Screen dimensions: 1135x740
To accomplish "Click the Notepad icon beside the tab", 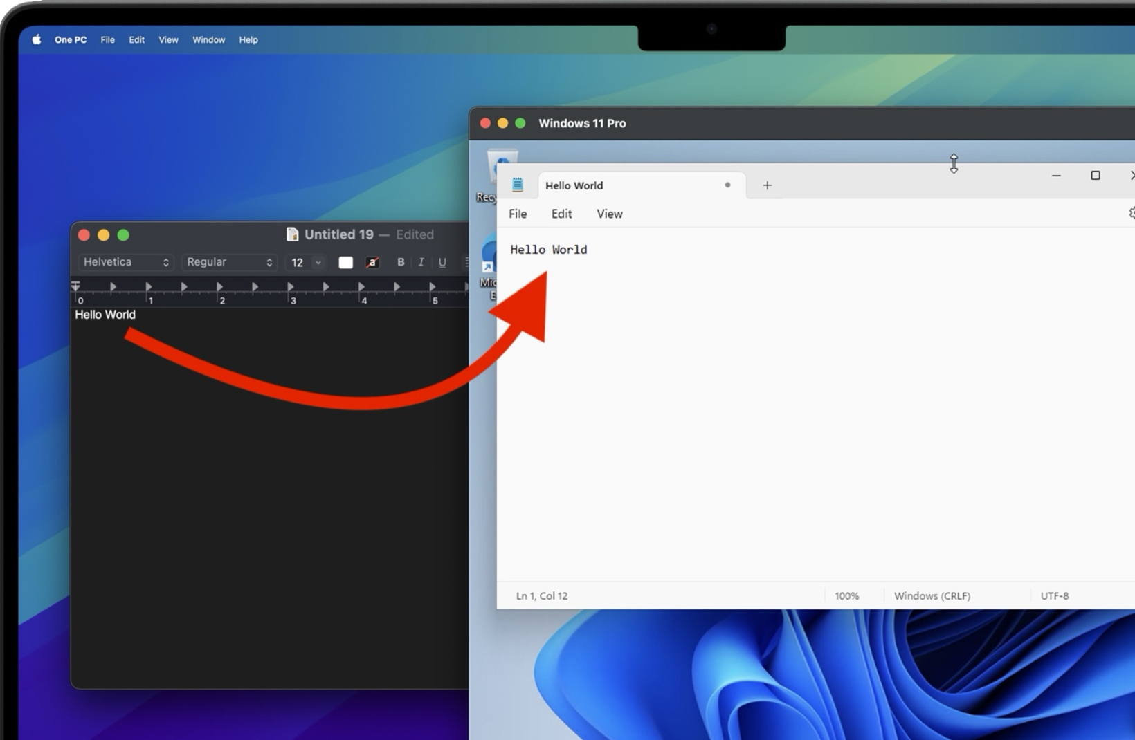I will [x=517, y=184].
